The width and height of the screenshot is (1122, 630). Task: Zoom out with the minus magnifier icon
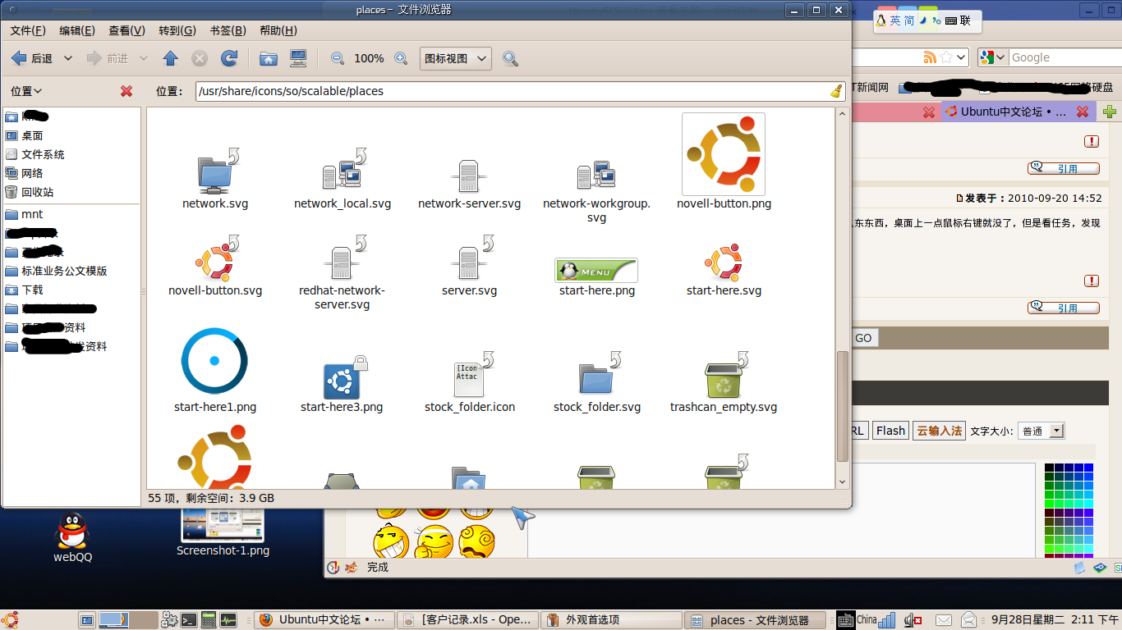(x=338, y=58)
